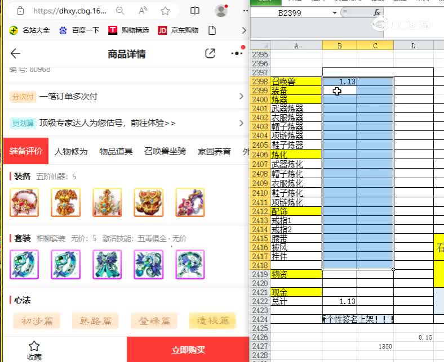The image size is (444, 362).
Task: Click the 立即购买 button
Action: point(188,350)
